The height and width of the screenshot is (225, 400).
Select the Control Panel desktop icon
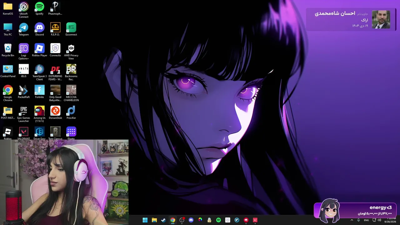point(8,71)
